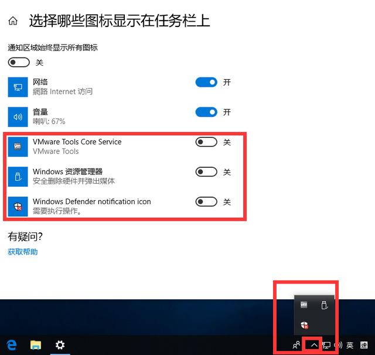Enable Windows 资源管理器 icon switch
The height and width of the screenshot is (355, 375).
[206, 172]
